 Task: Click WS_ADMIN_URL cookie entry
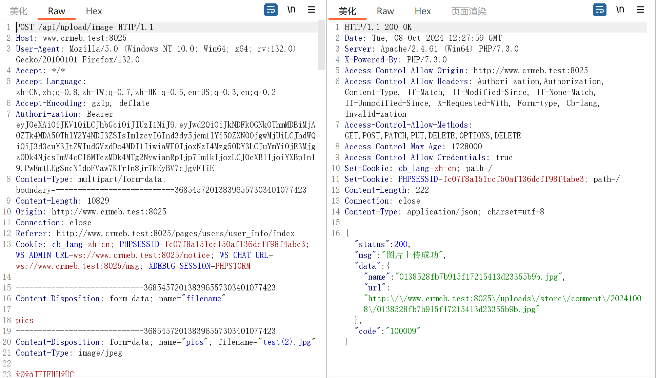113,255
